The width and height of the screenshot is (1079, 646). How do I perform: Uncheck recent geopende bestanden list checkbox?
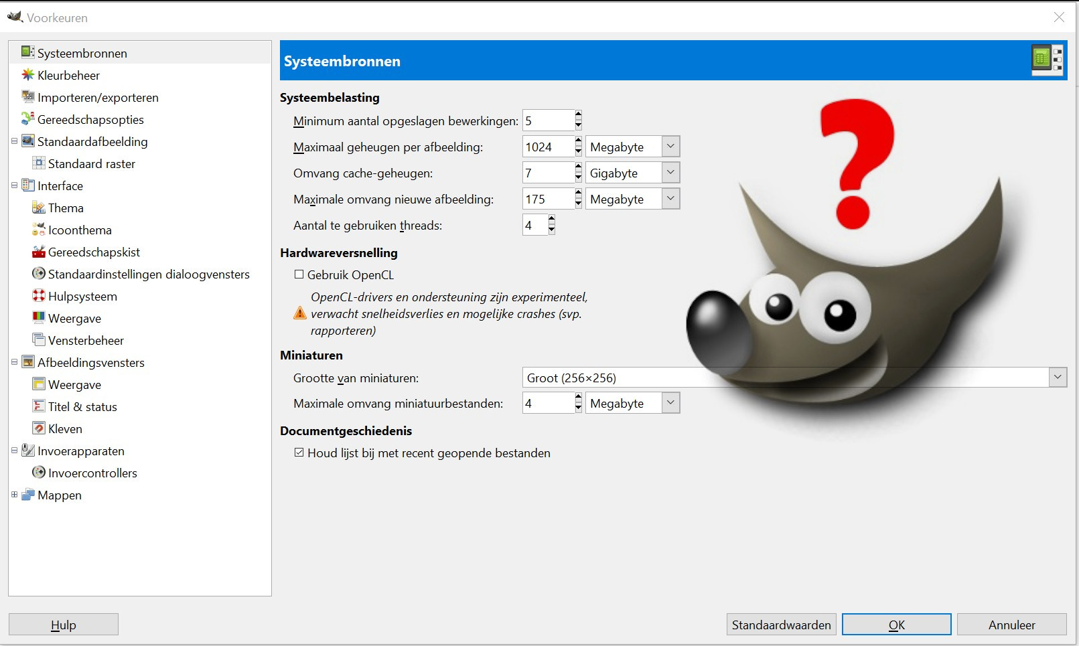[299, 453]
